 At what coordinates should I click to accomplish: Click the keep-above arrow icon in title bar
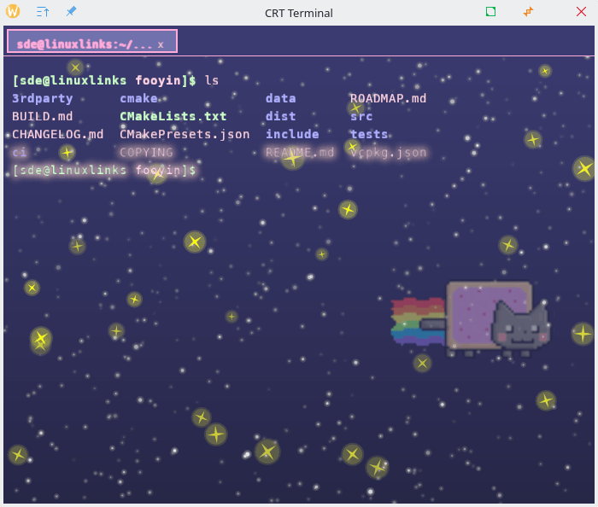(x=43, y=12)
